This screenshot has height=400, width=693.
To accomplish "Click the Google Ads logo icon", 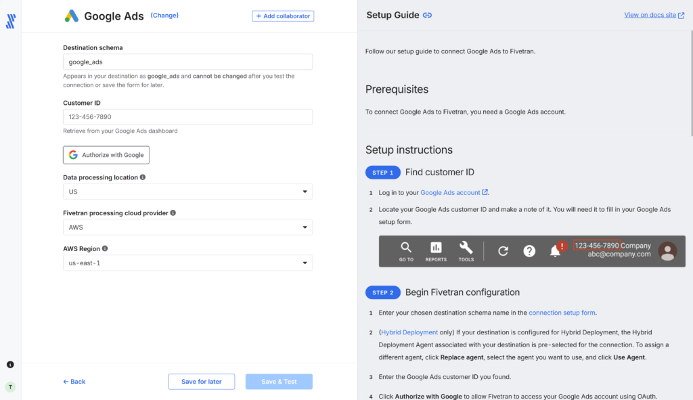I will [x=72, y=16].
